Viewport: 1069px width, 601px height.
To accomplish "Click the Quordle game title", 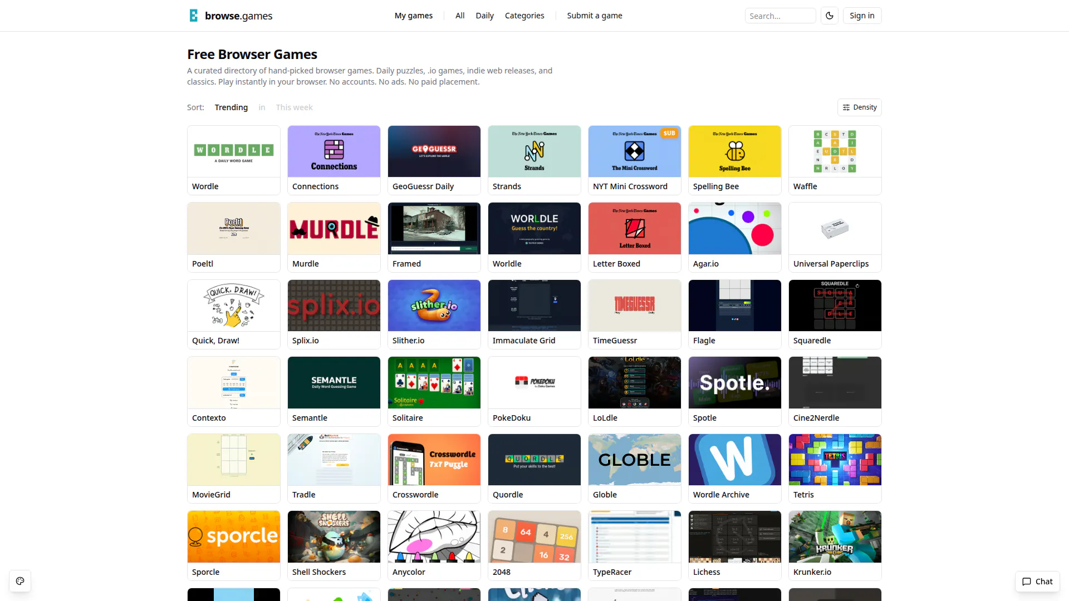I will (x=508, y=495).
